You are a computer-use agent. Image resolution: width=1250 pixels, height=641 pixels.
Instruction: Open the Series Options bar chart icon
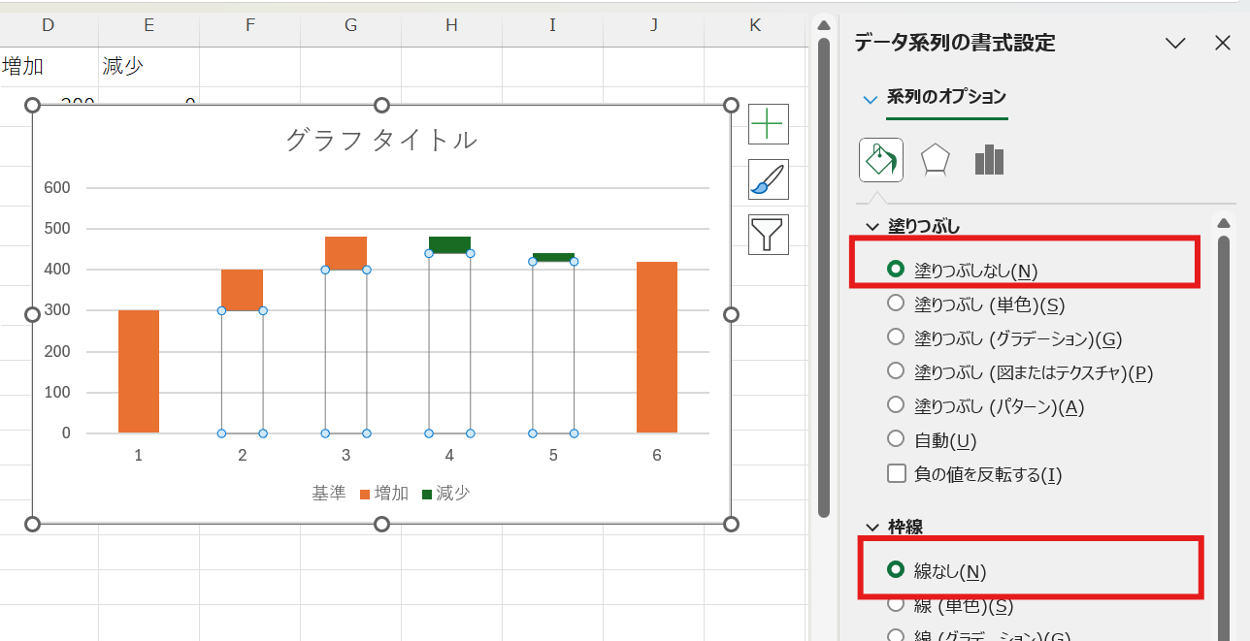988,159
